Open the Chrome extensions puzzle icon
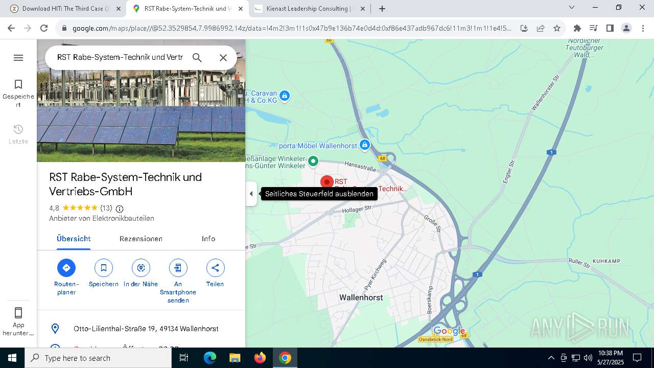 click(x=577, y=28)
